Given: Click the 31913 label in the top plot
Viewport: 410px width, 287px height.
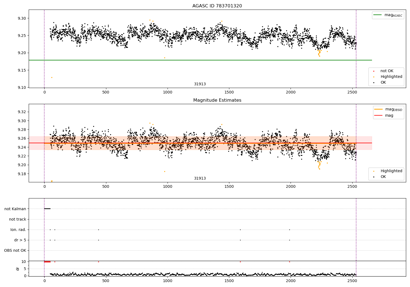Looking at the screenshot, I should click(200, 84).
